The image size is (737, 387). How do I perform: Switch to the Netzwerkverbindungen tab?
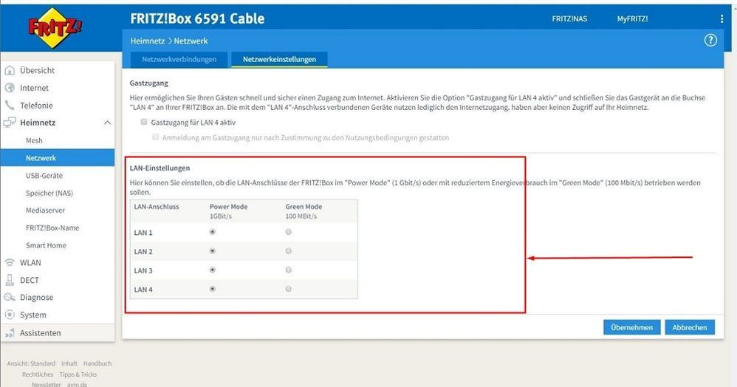(179, 59)
